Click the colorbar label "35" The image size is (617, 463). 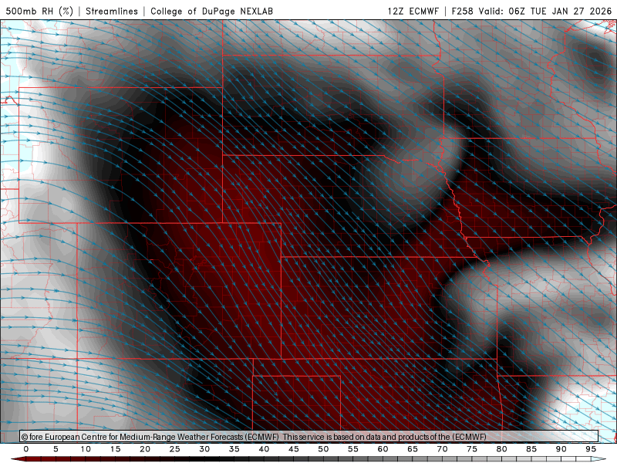click(x=234, y=449)
